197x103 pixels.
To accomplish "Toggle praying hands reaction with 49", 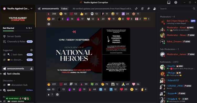I will [125, 84].
